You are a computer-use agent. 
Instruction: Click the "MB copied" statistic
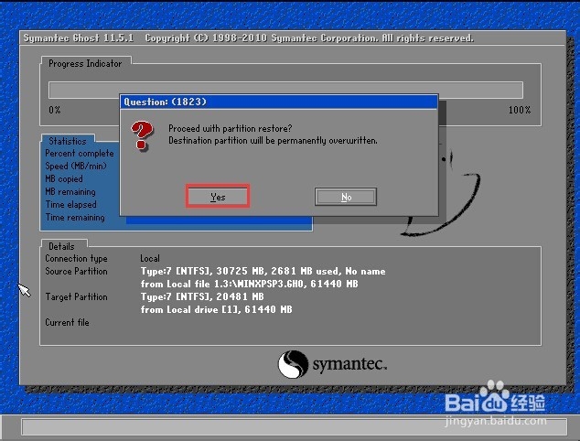pyautogui.click(x=64, y=178)
